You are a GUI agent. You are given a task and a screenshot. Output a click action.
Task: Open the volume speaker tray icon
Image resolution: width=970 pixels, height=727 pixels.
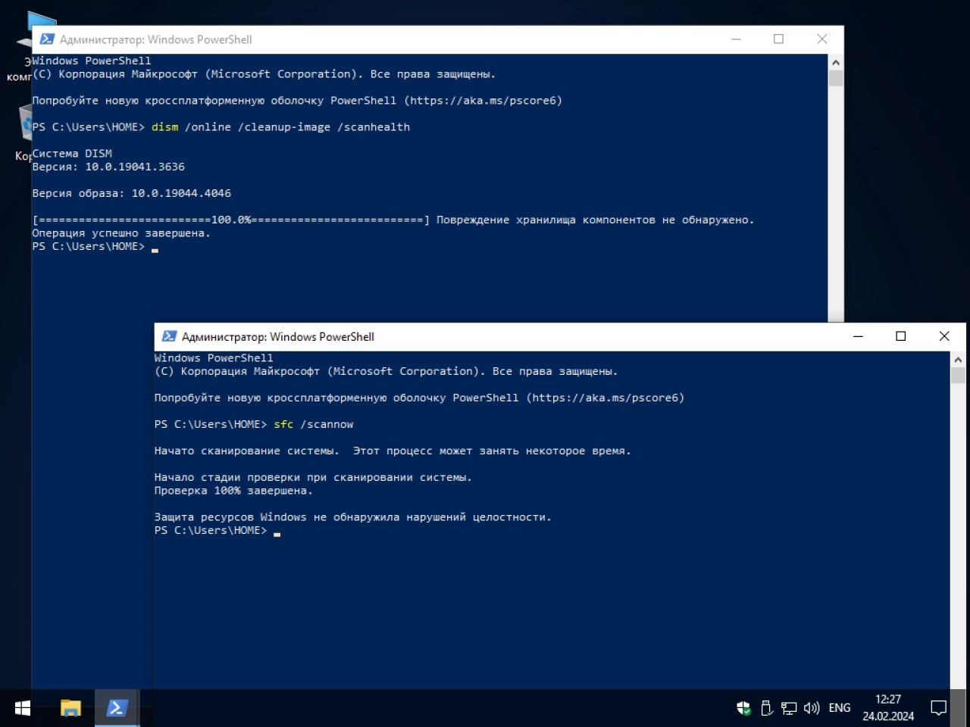tap(812, 708)
